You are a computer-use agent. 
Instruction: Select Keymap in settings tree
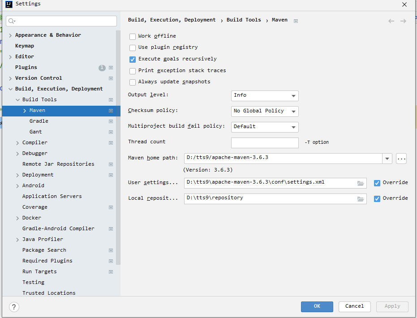click(x=25, y=46)
